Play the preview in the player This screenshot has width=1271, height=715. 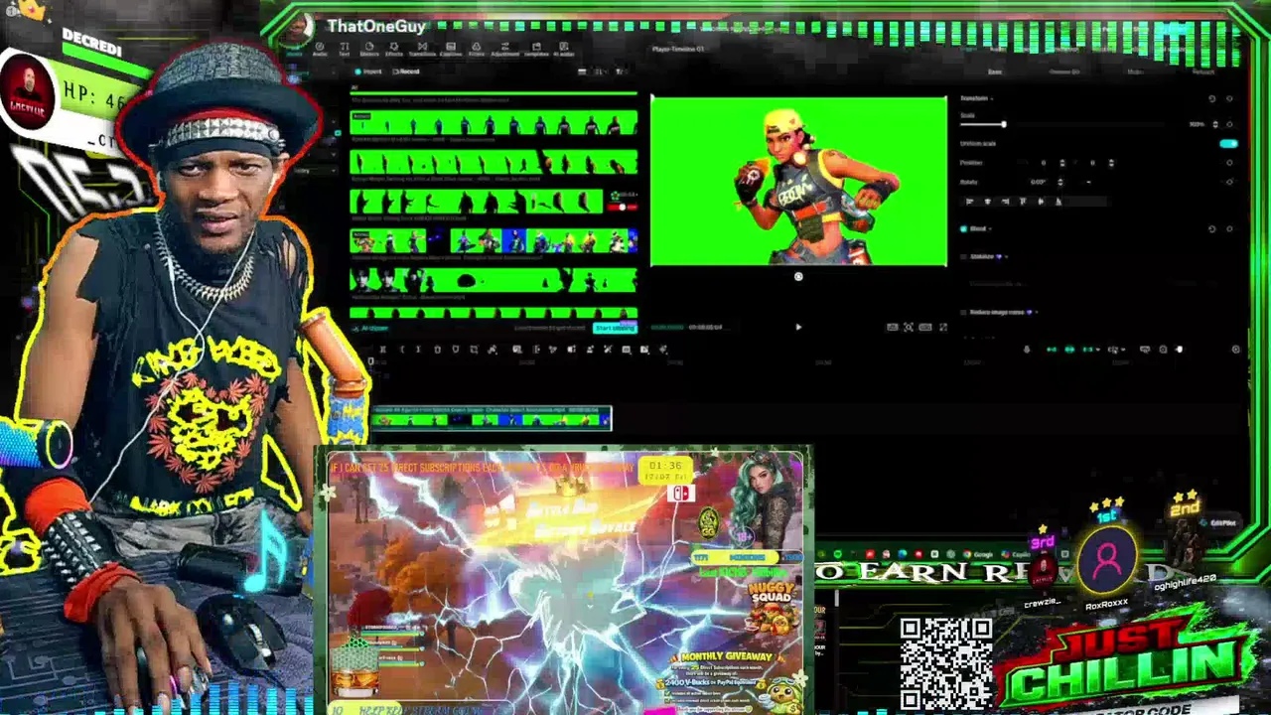(x=798, y=327)
